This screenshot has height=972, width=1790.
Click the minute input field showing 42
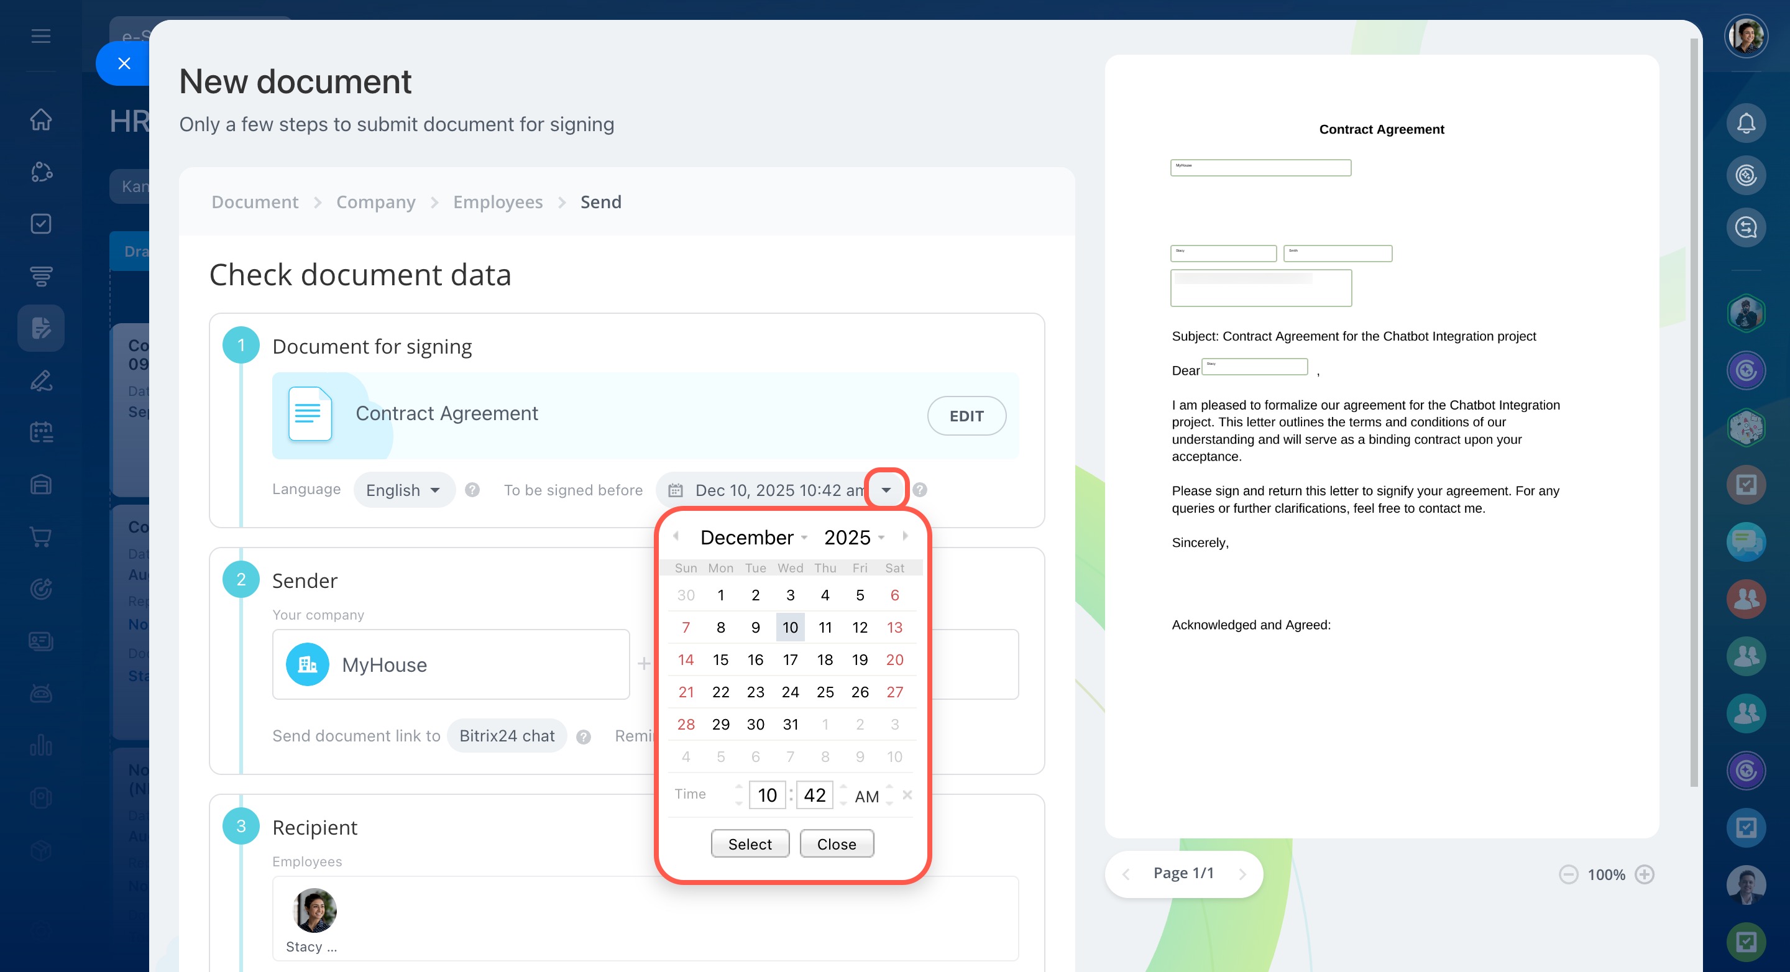814,795
